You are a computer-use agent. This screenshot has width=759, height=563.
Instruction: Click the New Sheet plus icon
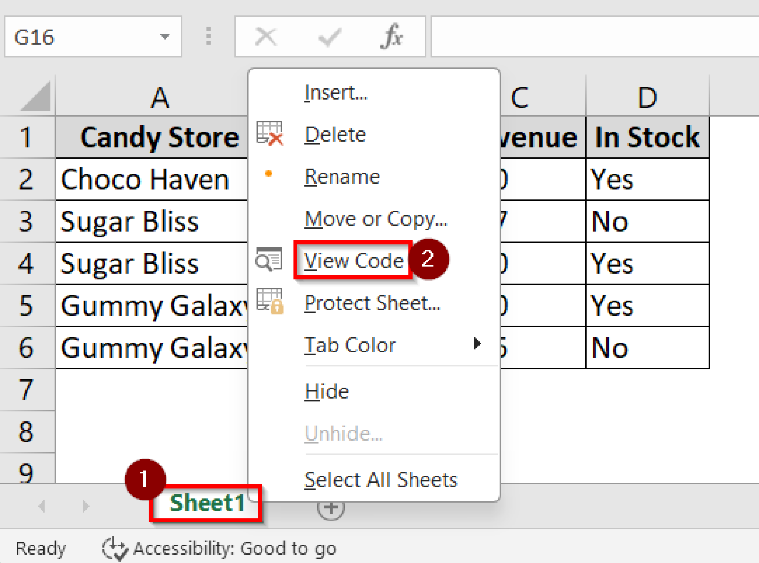[x=330, y=506]
